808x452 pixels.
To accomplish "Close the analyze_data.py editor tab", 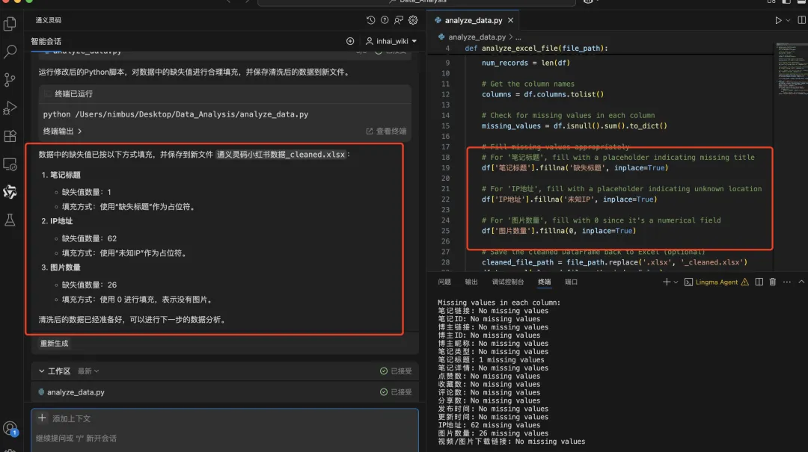I will 511,20.
